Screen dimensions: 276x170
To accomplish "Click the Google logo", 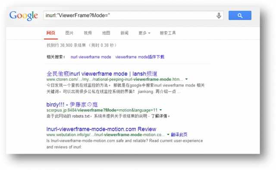I will (x=24, y=15).
